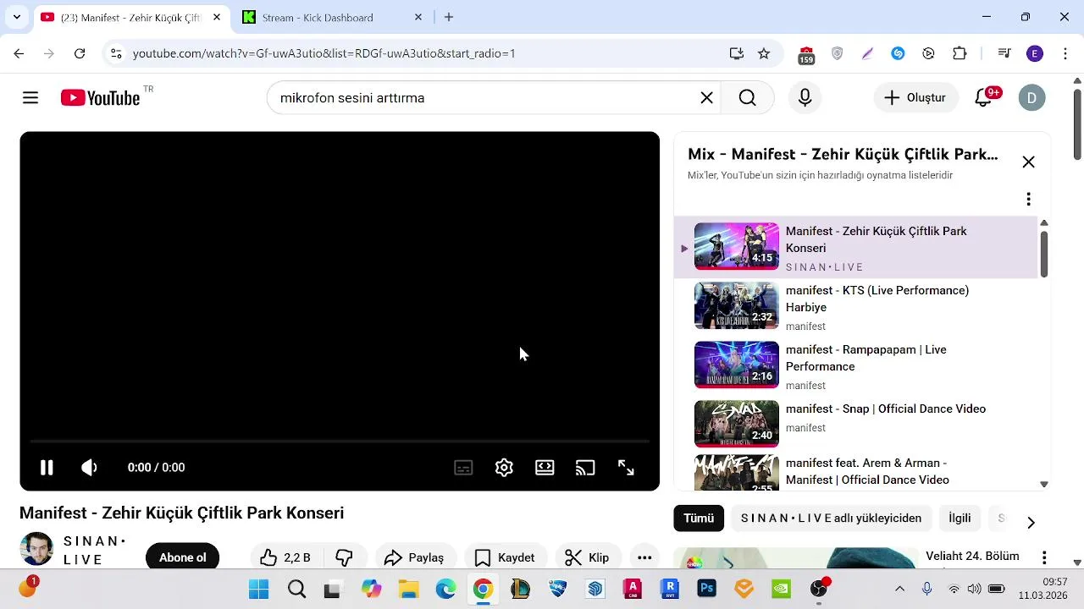Image resolution: width=1084 pixels, height=609 pixels.
Task: Reload the current page
Action: coord(80,53)
